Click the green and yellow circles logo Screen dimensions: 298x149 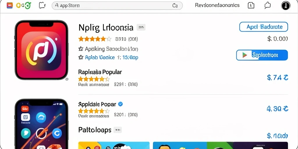[23, 6]
